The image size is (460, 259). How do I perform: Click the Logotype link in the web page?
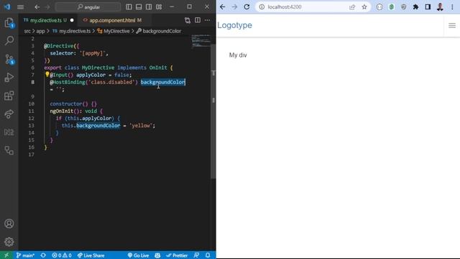pos(234,25)
